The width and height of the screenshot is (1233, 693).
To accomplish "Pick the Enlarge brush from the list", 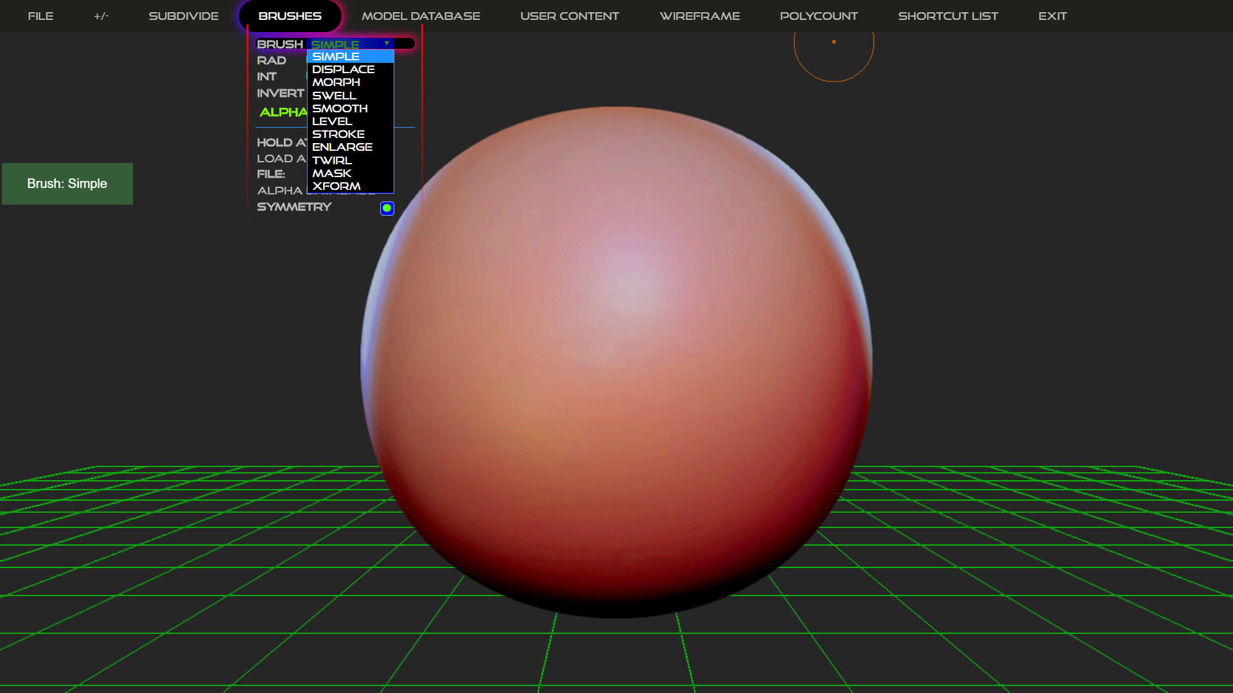I will (341, 146).
